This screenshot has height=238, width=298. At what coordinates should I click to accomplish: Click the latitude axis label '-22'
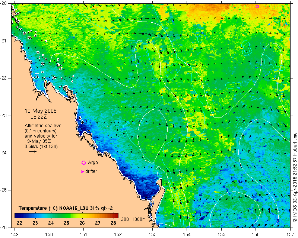pyautogui.click(x=3, y=78)
